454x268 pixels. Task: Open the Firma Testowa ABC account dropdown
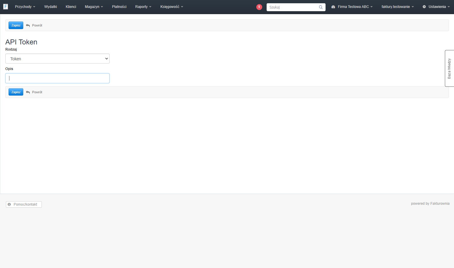pos(352,7)
